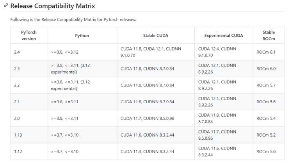Click the "ROCm 5.2" cell
The height and width of the screenshot is (162, 290).
tap(269, 135)
